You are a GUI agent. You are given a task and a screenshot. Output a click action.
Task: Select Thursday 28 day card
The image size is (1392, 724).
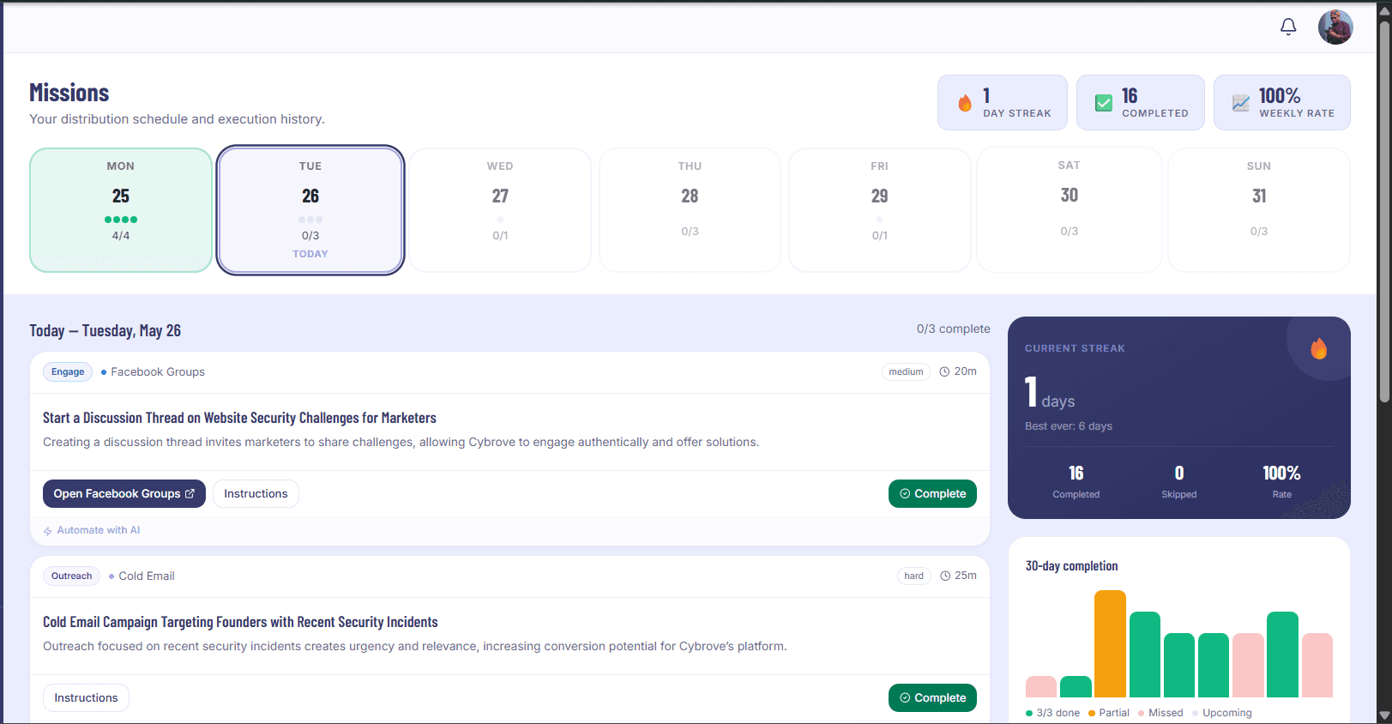(690, 210)
